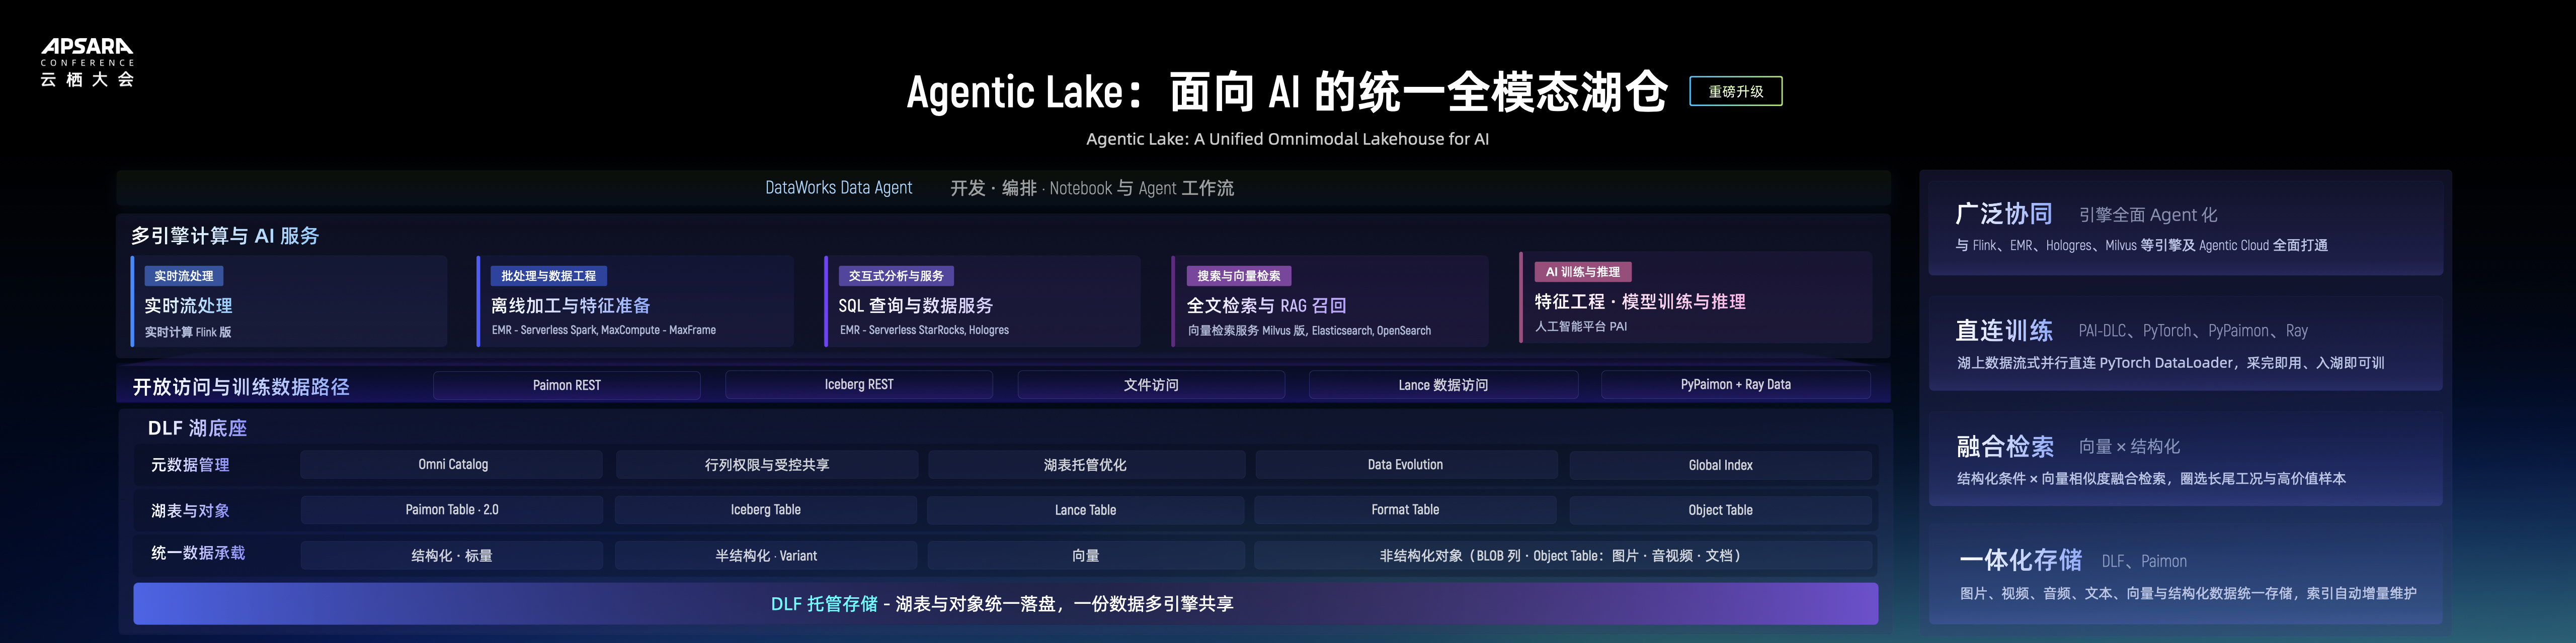Click the DLF、Paimon caption
2576x643 pixels.
[x=2144, y=561]
